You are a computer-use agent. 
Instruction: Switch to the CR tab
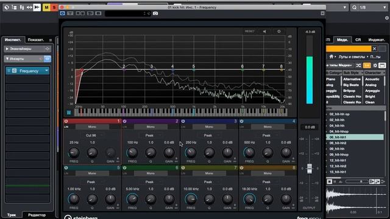358,40
